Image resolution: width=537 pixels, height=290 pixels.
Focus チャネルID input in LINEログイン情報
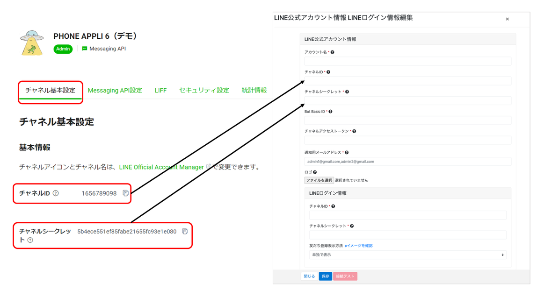(x=407, y=215)
